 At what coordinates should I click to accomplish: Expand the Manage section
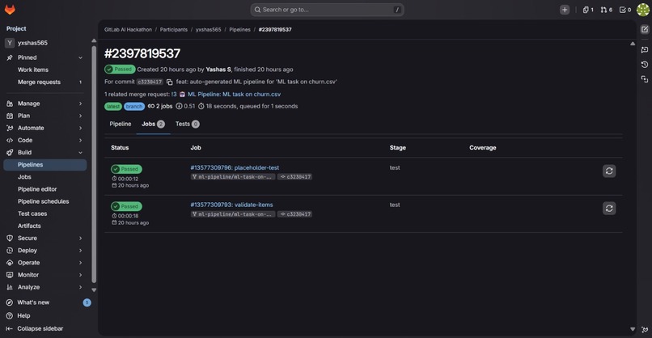pos(80,104)
